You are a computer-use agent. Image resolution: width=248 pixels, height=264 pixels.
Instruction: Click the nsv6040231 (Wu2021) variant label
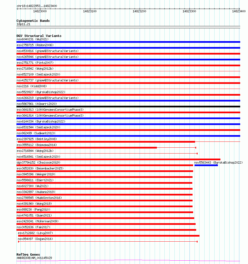click(x=33, y=39)
